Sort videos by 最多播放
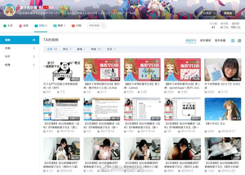 point(205,41)
